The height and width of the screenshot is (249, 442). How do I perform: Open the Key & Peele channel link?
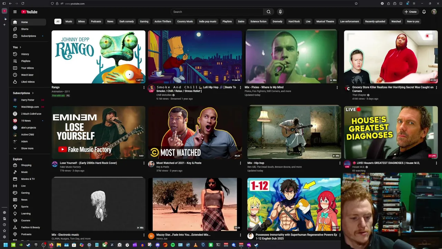click(x=163, y=167)
